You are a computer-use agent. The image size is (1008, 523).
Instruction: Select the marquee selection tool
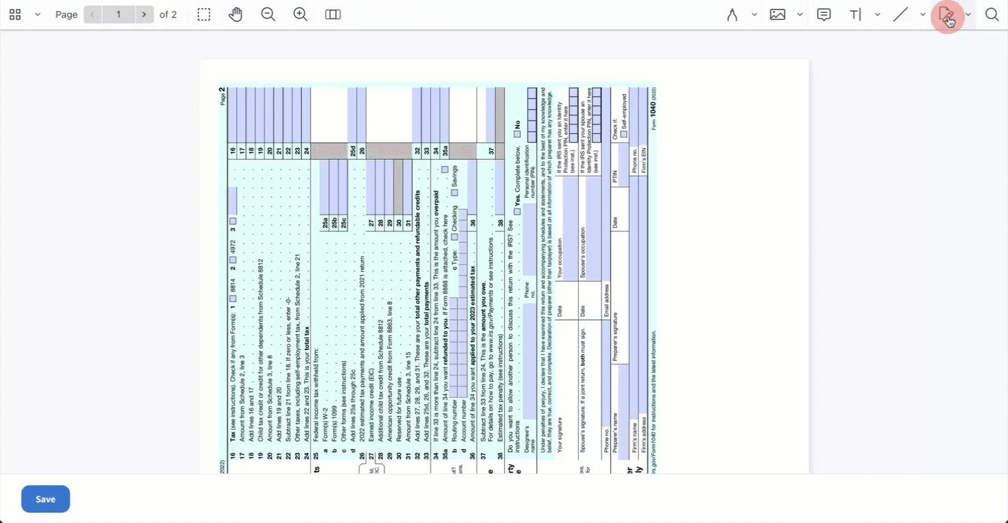click(204, 14)
